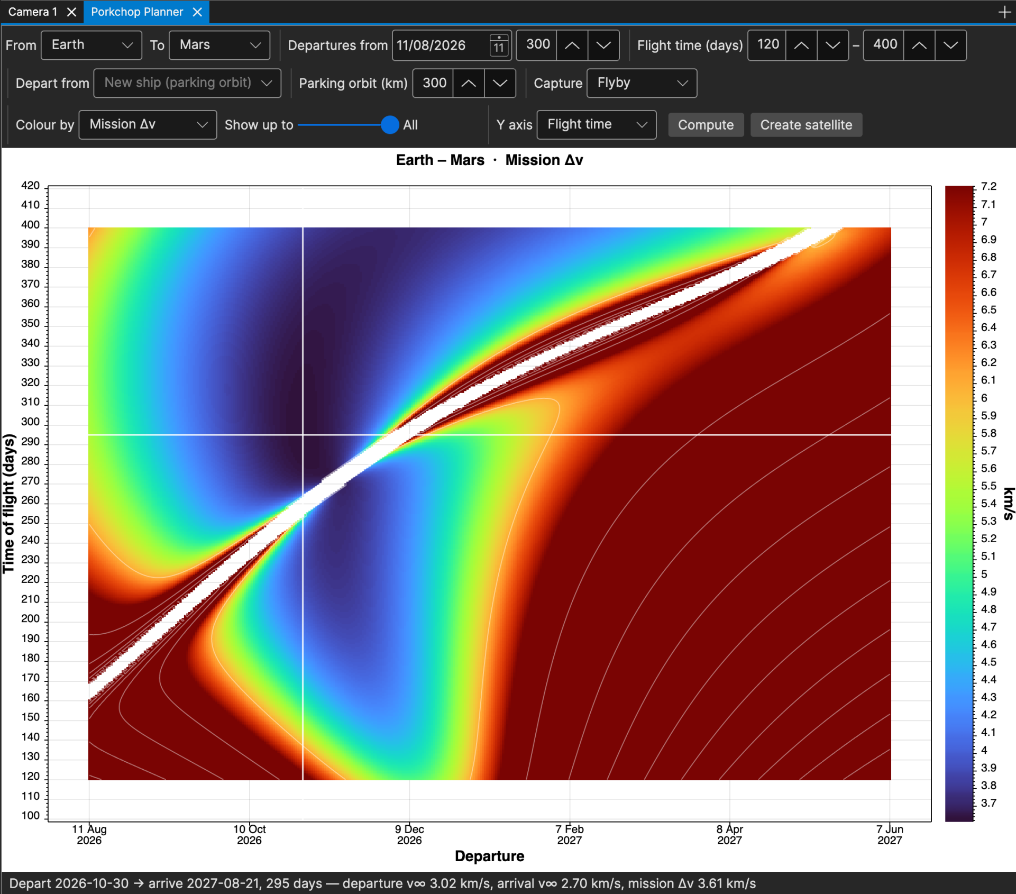
Task: Open the From body dropdown showing Earth
Action: [x=91, y=45]
